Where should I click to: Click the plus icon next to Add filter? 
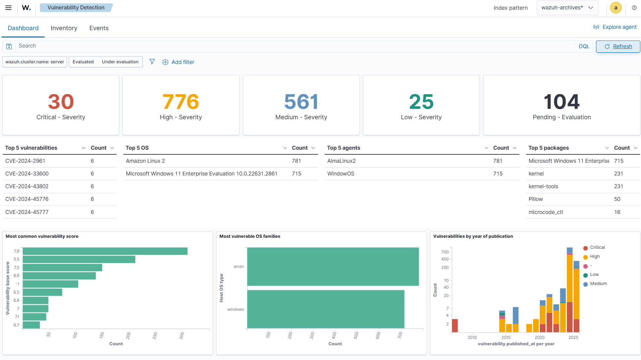(x=165, y=62)
